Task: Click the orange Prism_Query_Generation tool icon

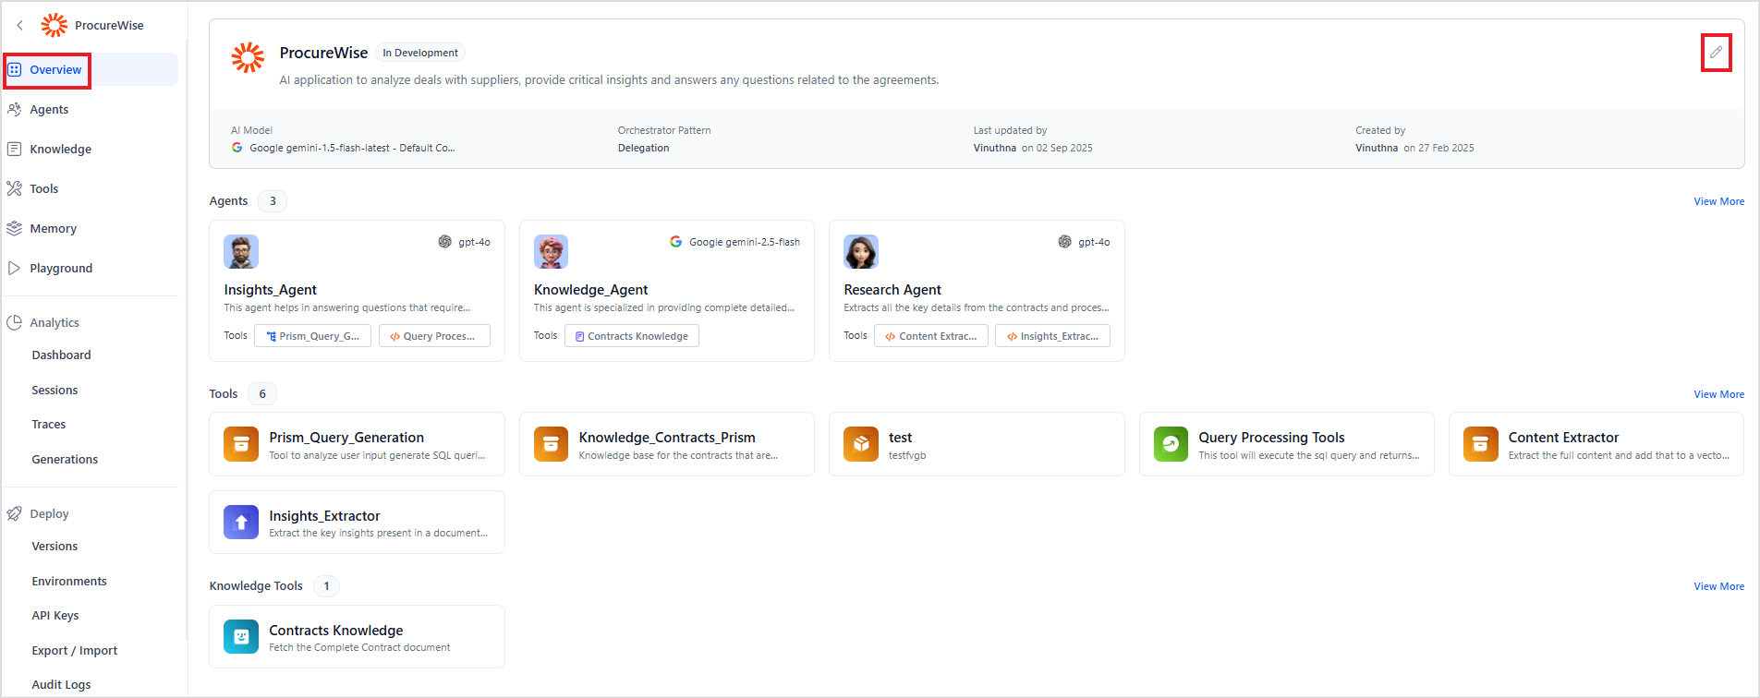Action: [x=241, y=444]
